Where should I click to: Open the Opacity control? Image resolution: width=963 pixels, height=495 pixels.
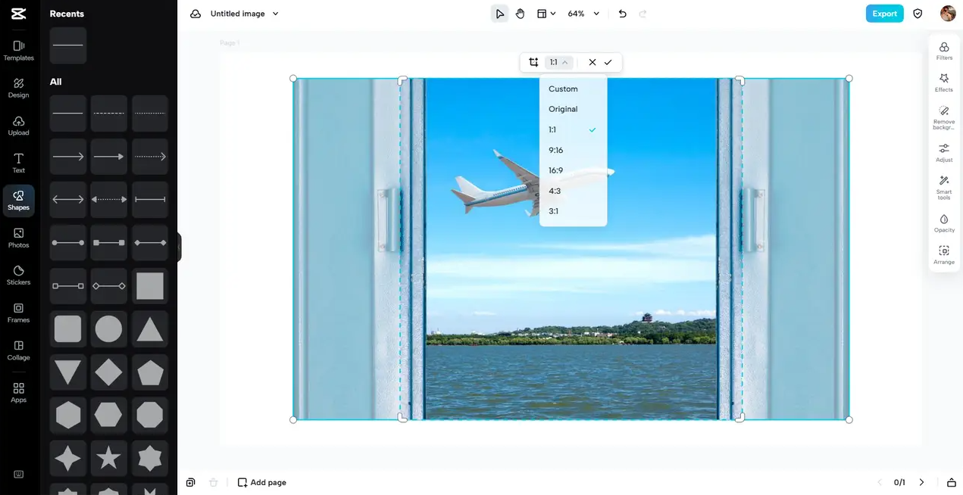coord(944,223)
